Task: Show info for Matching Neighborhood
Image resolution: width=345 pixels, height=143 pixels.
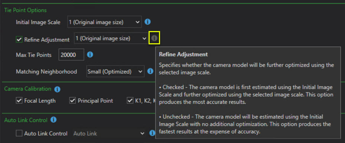Action: click(150, 71)
